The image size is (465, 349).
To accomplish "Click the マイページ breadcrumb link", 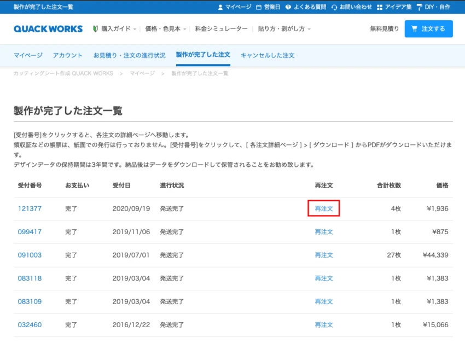I will pos(142,73).
